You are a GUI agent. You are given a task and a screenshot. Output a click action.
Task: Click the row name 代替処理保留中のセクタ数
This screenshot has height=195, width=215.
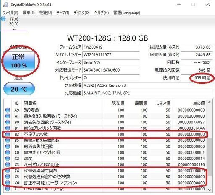tap(47, 177)
